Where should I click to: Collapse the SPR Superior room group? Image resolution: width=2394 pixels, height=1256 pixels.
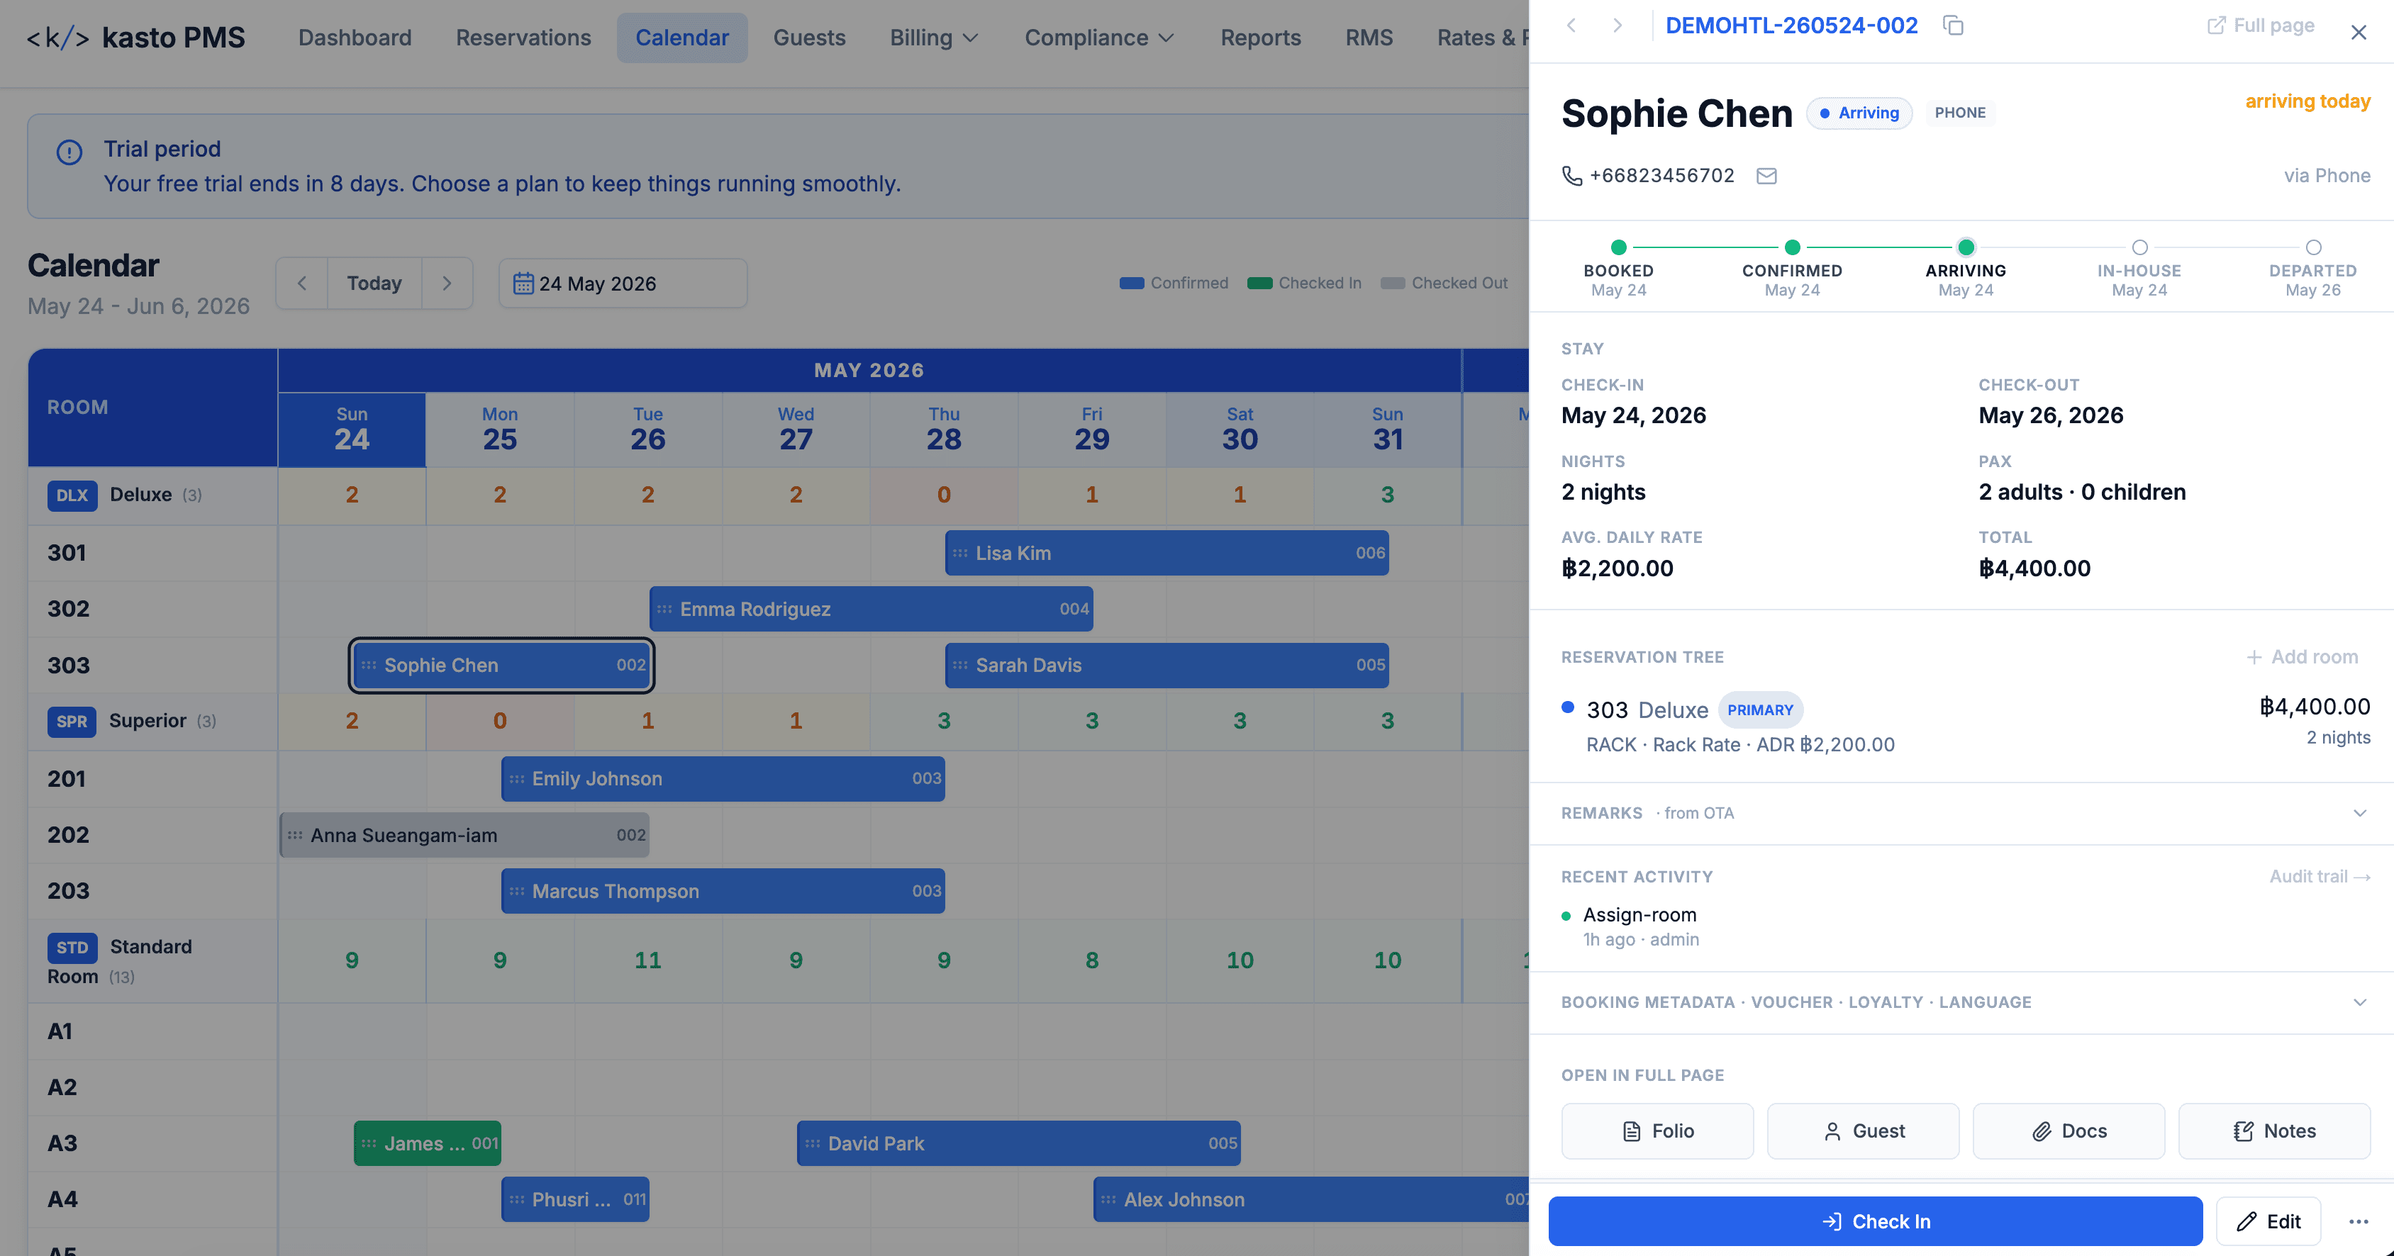153,721
